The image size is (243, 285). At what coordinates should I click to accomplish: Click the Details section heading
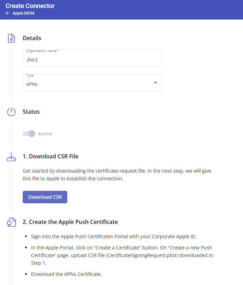pyautogui.click(x=32, y=38)
